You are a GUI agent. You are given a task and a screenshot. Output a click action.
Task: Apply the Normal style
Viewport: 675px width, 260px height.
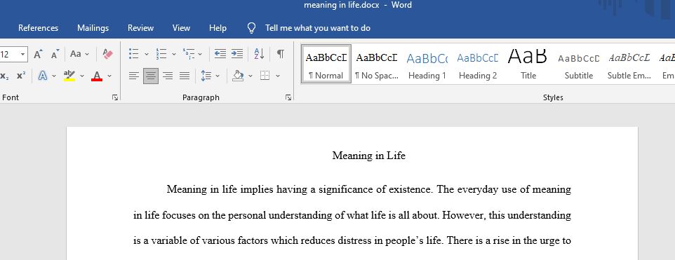(x=326, y=64)
